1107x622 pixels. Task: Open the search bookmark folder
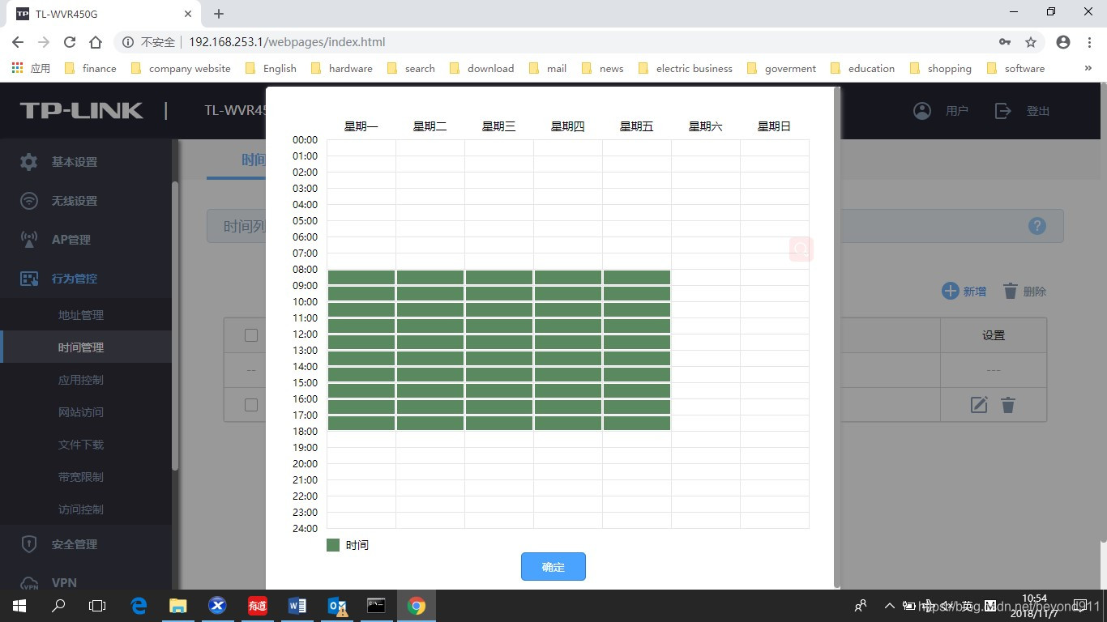tap(412, 69)
